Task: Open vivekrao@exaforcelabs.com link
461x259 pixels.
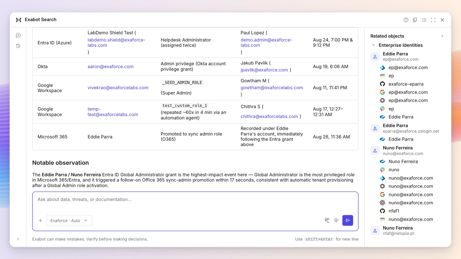Action: coord(118,88)
